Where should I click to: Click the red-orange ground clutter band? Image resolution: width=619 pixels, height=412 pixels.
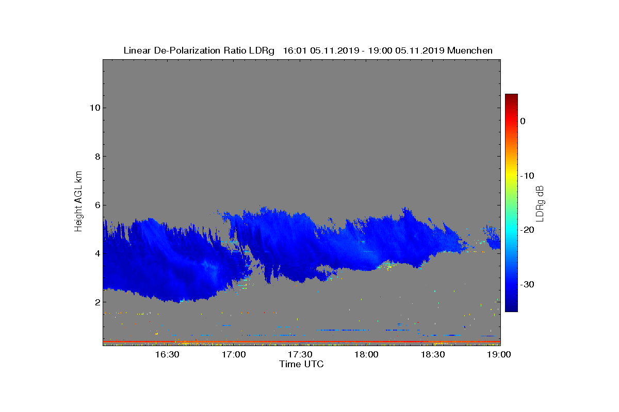coord(301,341)
